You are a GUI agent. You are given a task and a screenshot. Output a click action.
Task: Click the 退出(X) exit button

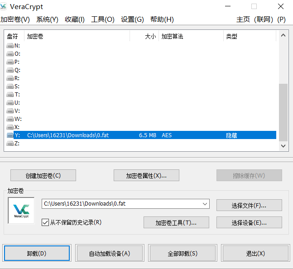click(x=255, y=253)
